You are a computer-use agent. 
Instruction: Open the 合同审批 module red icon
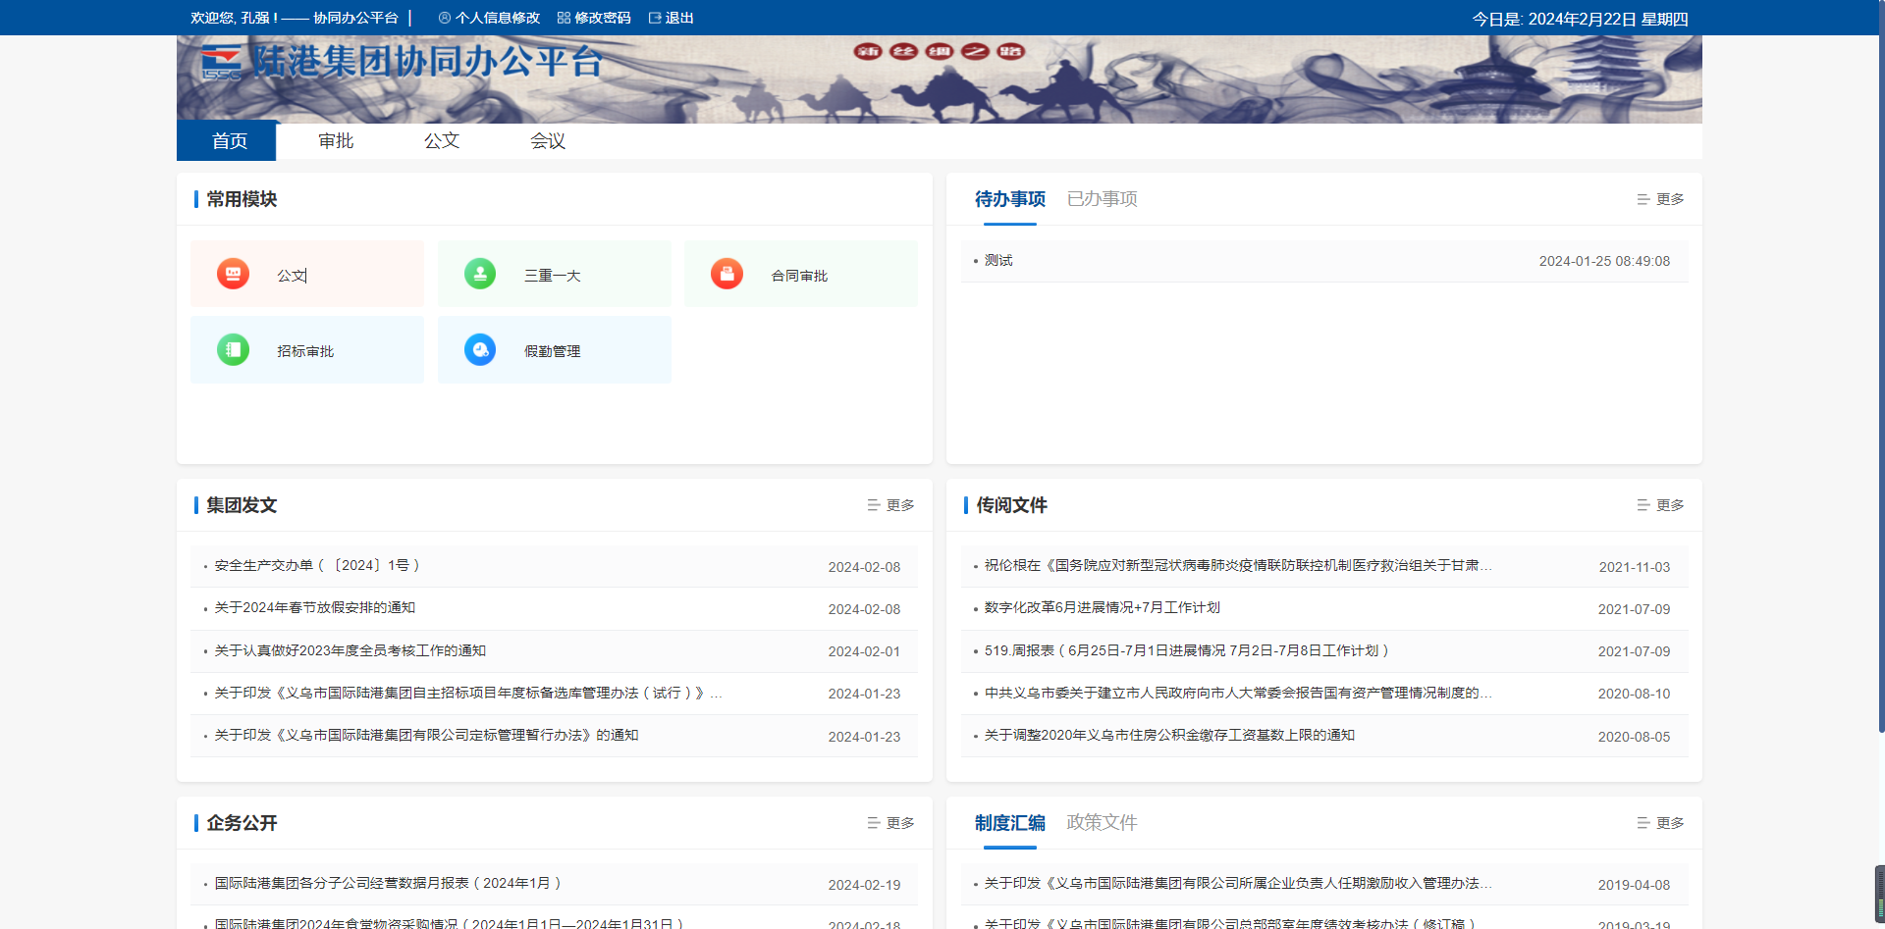(727, 274)
